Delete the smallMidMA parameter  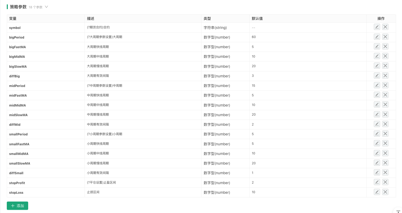point(385,153)
